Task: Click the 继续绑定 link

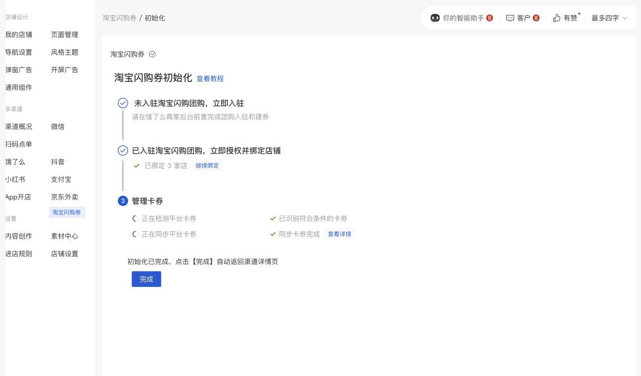Action: click(207, 166)
